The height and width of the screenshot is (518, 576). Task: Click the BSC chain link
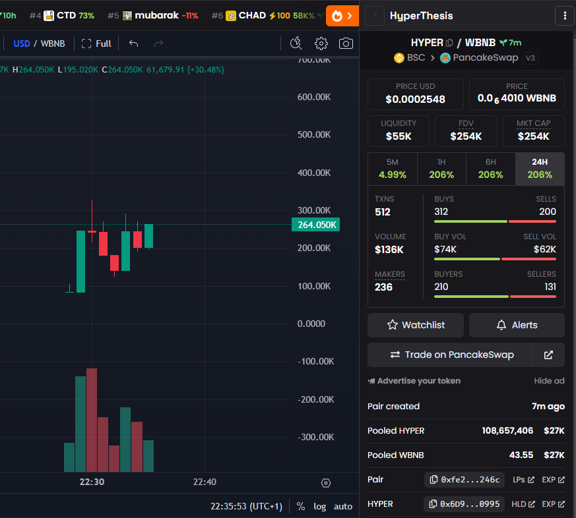pyautogui.click(x=410, y=57)
